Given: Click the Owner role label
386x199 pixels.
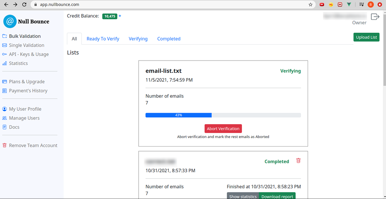Looking at the screenshot, I should pos(359,23).
